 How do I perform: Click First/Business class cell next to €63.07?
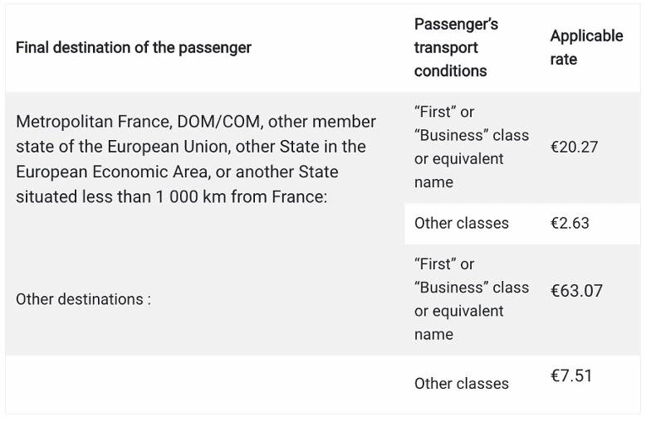471,299
